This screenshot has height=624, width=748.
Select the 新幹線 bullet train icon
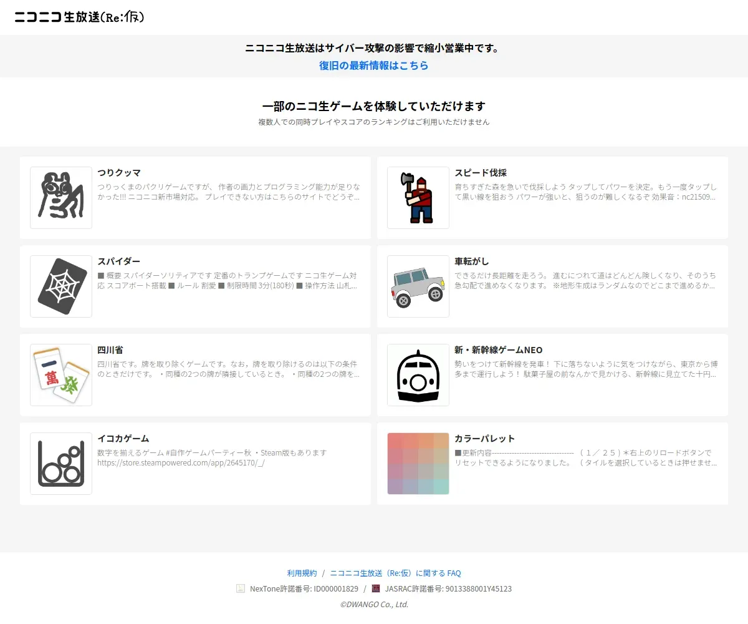point(418,375)
